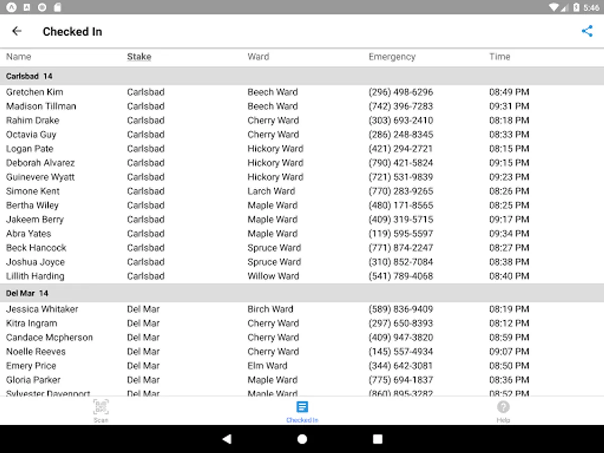604x453 pixels.
Task: Open the Scan tab icon
Action: tap(101, 407)
